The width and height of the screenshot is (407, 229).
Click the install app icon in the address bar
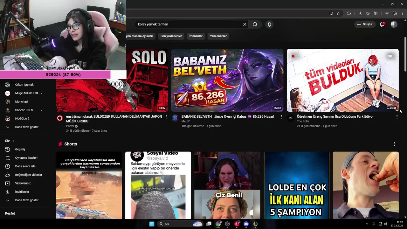331,13
